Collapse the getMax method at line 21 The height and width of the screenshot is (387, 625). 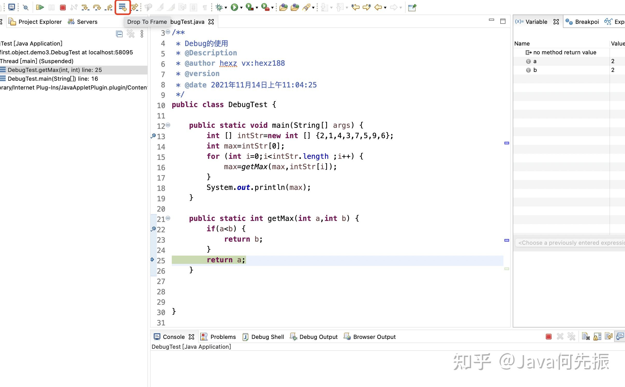tap(168, 218)
